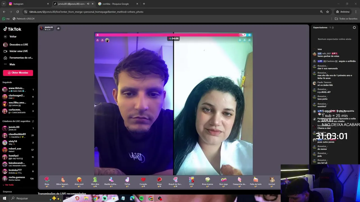Open bratuka777 in suggested creators
The height and width of the screenshot is (202, 360).
click(18, 171)
